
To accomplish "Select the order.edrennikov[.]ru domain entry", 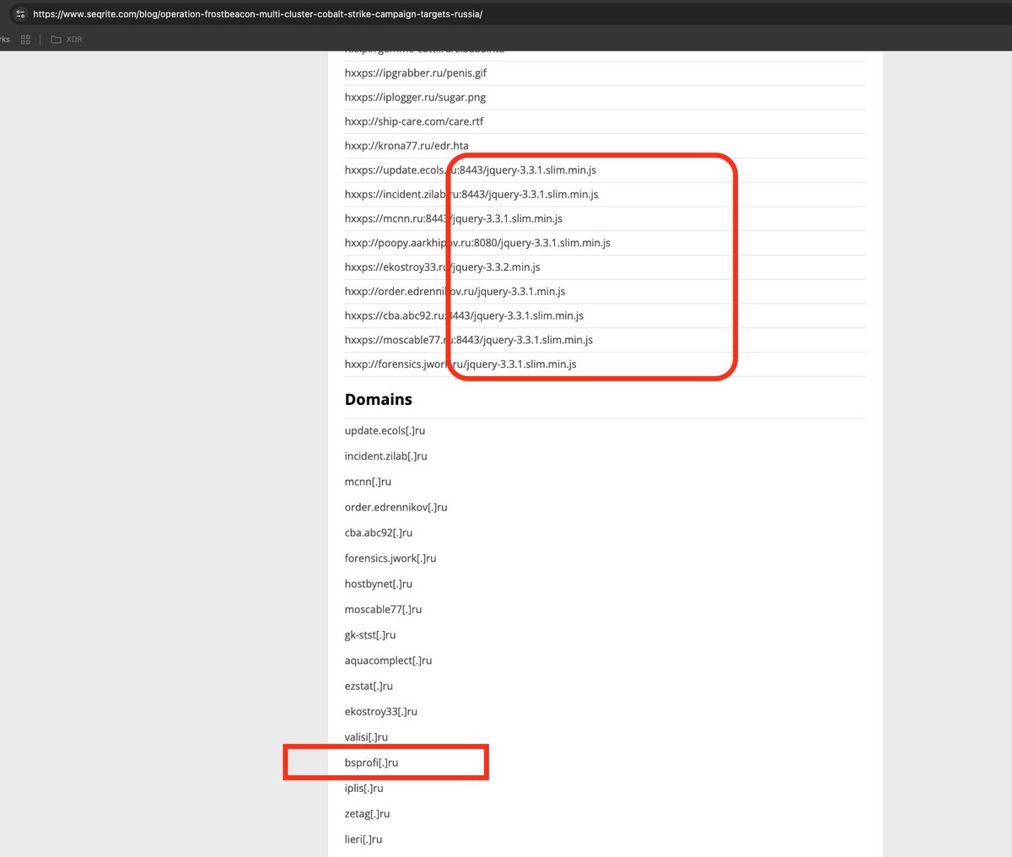I will [x=396, y=508].
